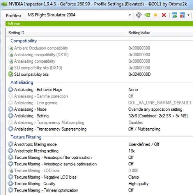Click gear icon beside Antialiasing - Behavior Flags
The image size is (193, 195).
11,90
